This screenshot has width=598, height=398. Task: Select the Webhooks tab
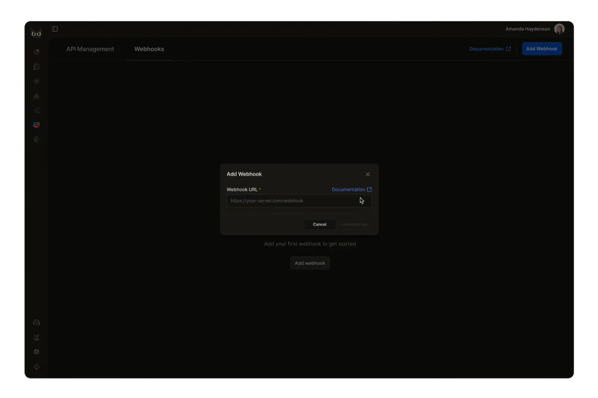pos(149,49)
